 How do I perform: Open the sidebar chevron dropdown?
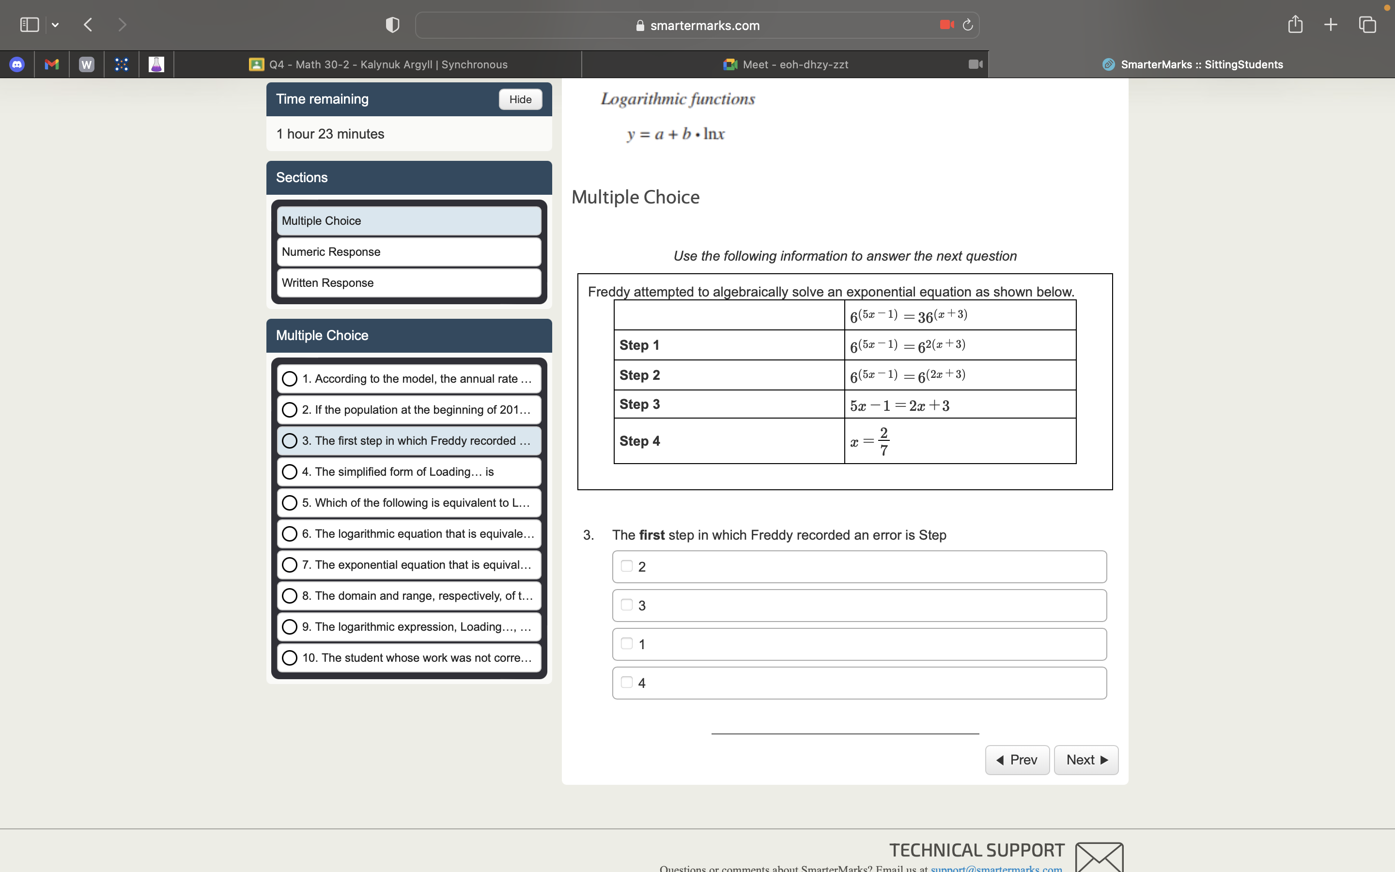tap(56, 25)
